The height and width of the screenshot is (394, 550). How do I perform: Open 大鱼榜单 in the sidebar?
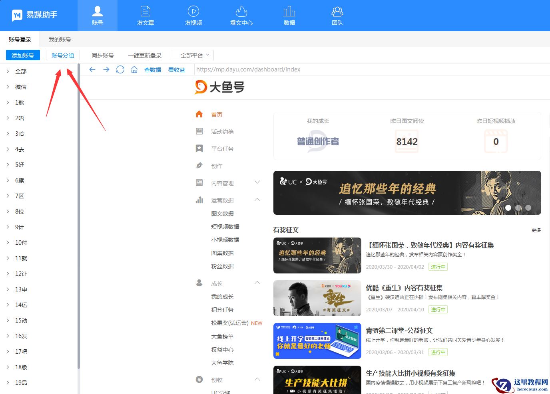(x=222, y=337)
